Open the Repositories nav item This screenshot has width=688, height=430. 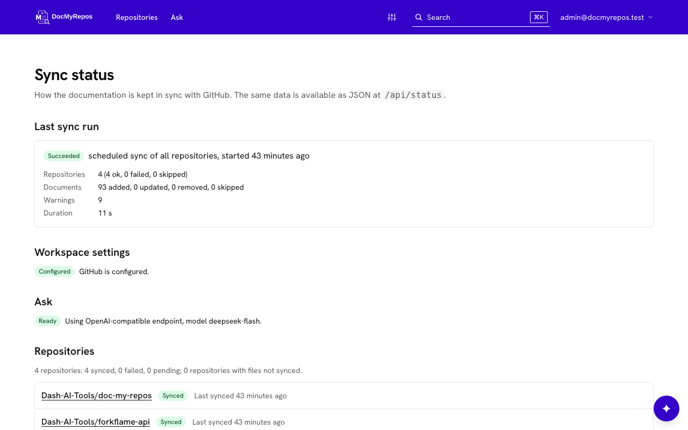137,17
